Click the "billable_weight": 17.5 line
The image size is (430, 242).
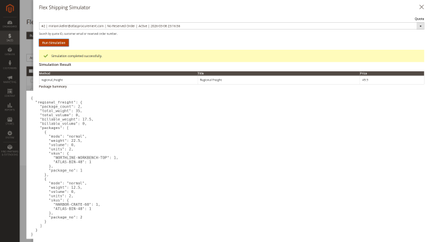[67, 120]
